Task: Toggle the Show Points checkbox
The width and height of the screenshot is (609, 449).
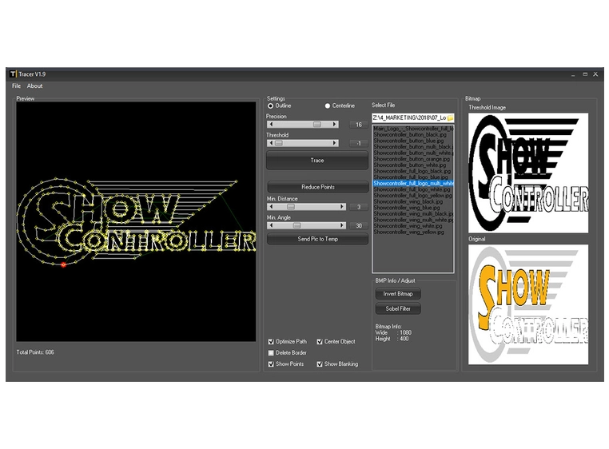Action: (271, 364)
